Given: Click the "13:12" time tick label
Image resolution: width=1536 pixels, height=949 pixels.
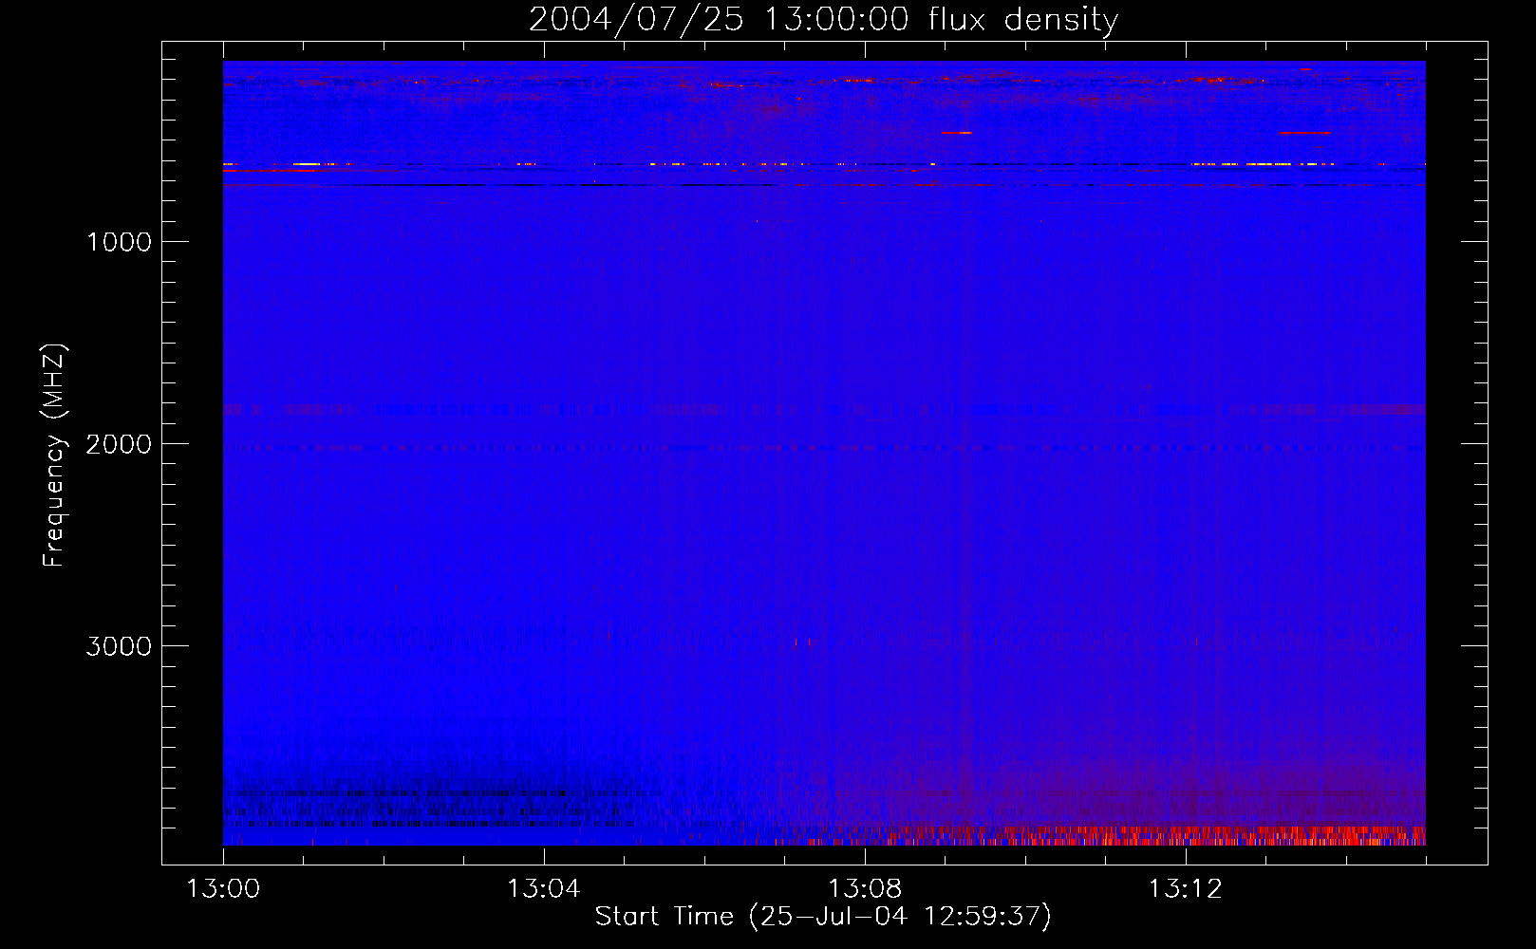Looking at the screenshot, I should click(x=1186, y=889).
